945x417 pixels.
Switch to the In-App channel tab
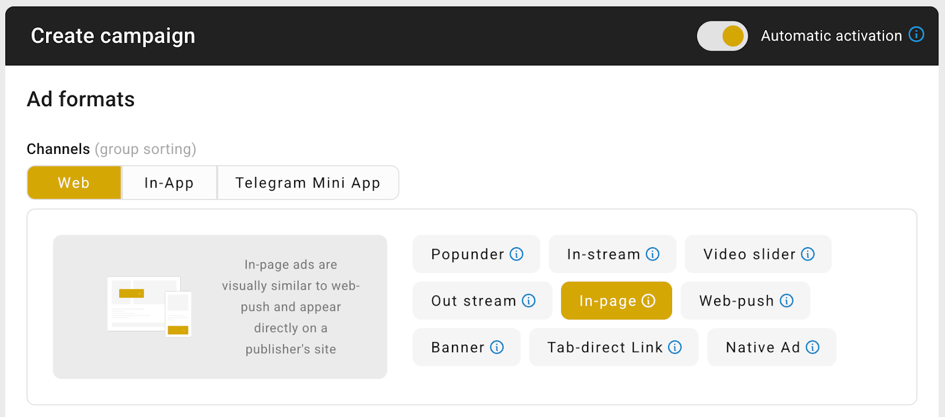[169, 183]
